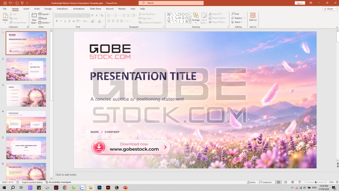Undo the last action
Screen dimensions: 339x191
(10, 3)
